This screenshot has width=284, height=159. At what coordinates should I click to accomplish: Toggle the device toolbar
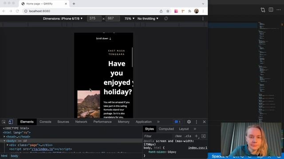tap(11, 122)
